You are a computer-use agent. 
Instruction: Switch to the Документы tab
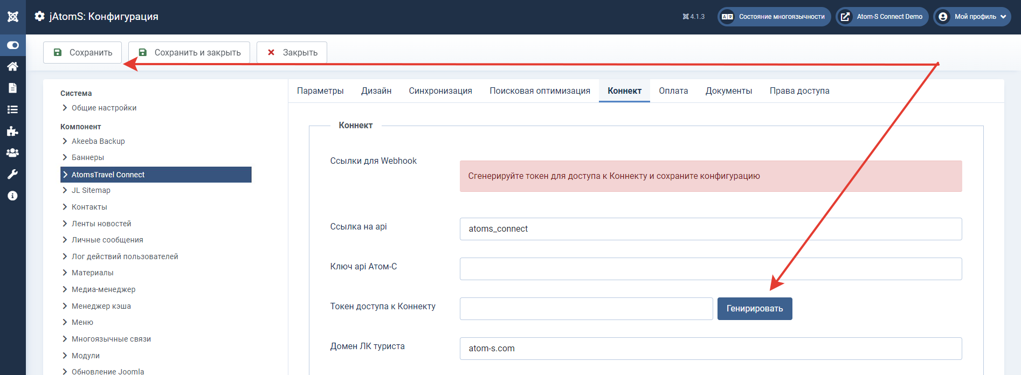click(x=729, y=91)
